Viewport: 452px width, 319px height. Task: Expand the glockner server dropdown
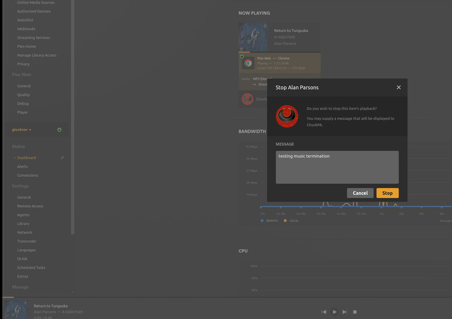[x=21, y=130]
